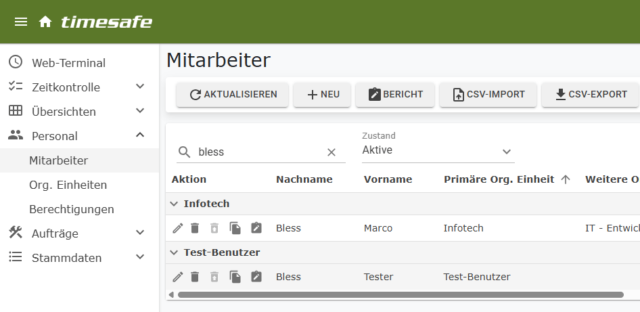Click the Übersichten grid icon
640x312 pixels.
16,111
